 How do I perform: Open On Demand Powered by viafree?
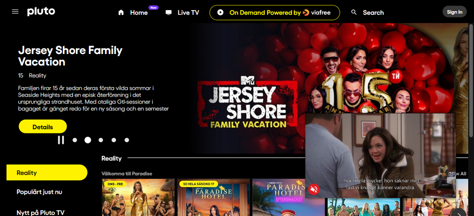[x=274, y=12]
